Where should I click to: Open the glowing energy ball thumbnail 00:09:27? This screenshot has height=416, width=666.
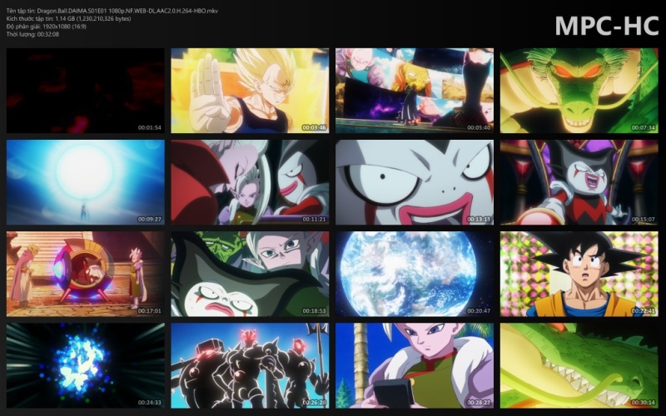pyautogui.click(x=86, y=182)
